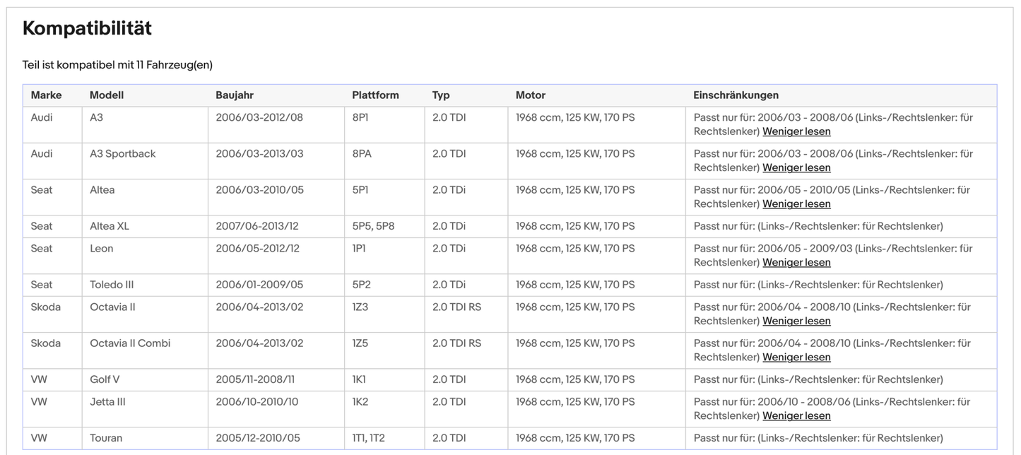The width and height of the screenshot is (1021, 455).
Task: Click the Einschränkungen column header
Action: 736,95
